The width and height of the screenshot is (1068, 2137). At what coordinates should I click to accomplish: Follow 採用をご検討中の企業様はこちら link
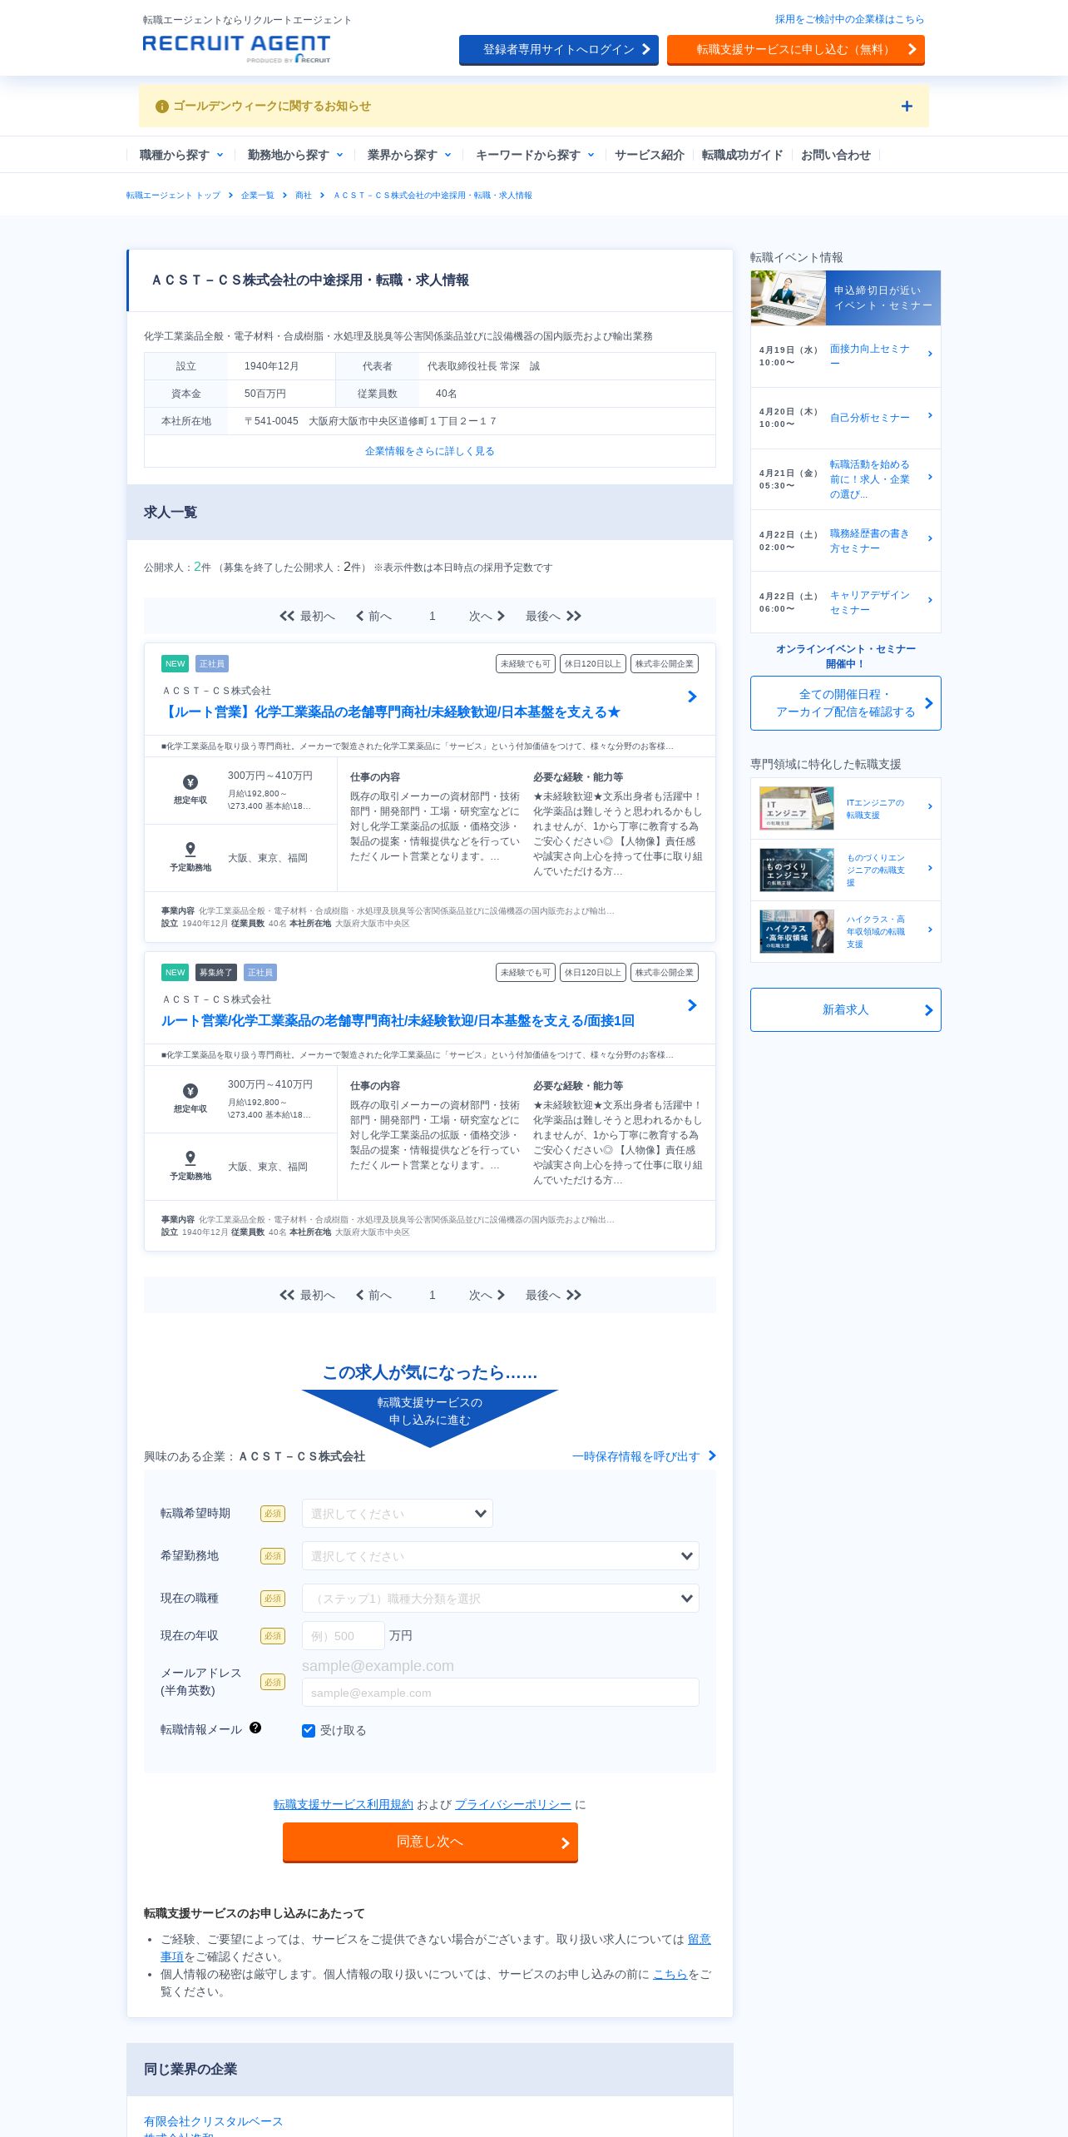[849, 19]
